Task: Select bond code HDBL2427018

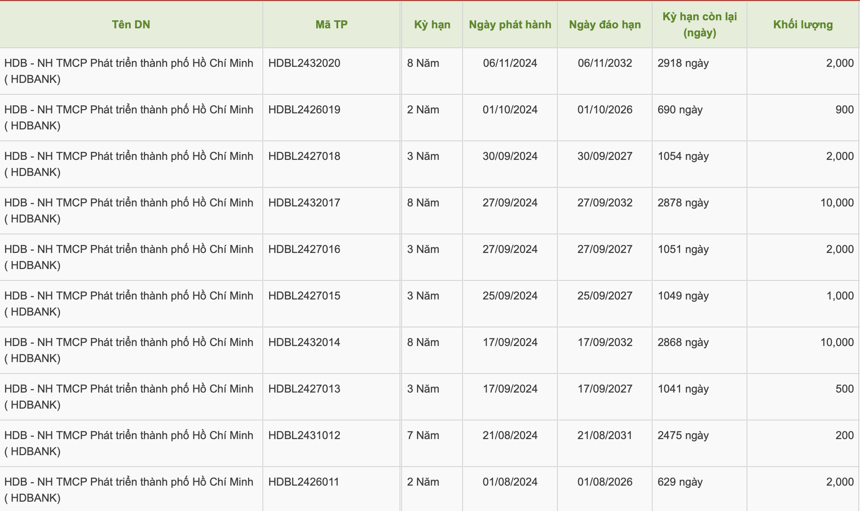Action: click(x=304, y=156)
